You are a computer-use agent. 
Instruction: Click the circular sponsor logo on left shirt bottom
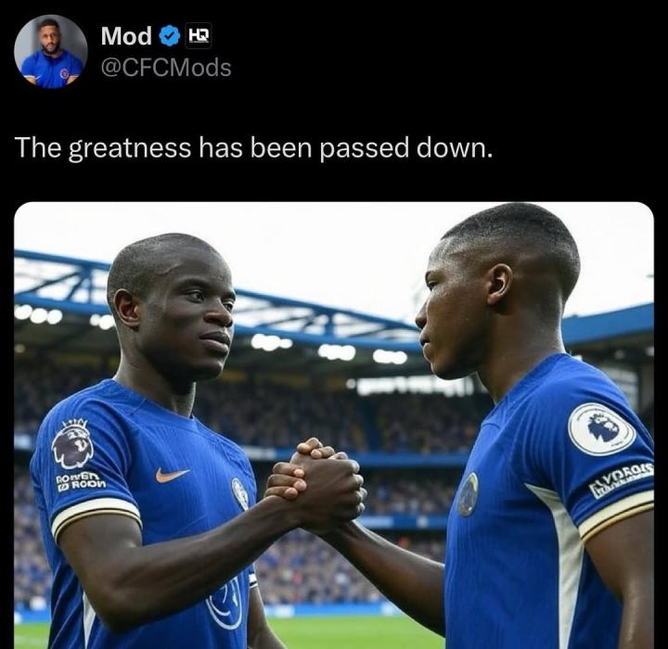[x=225, y=604]
